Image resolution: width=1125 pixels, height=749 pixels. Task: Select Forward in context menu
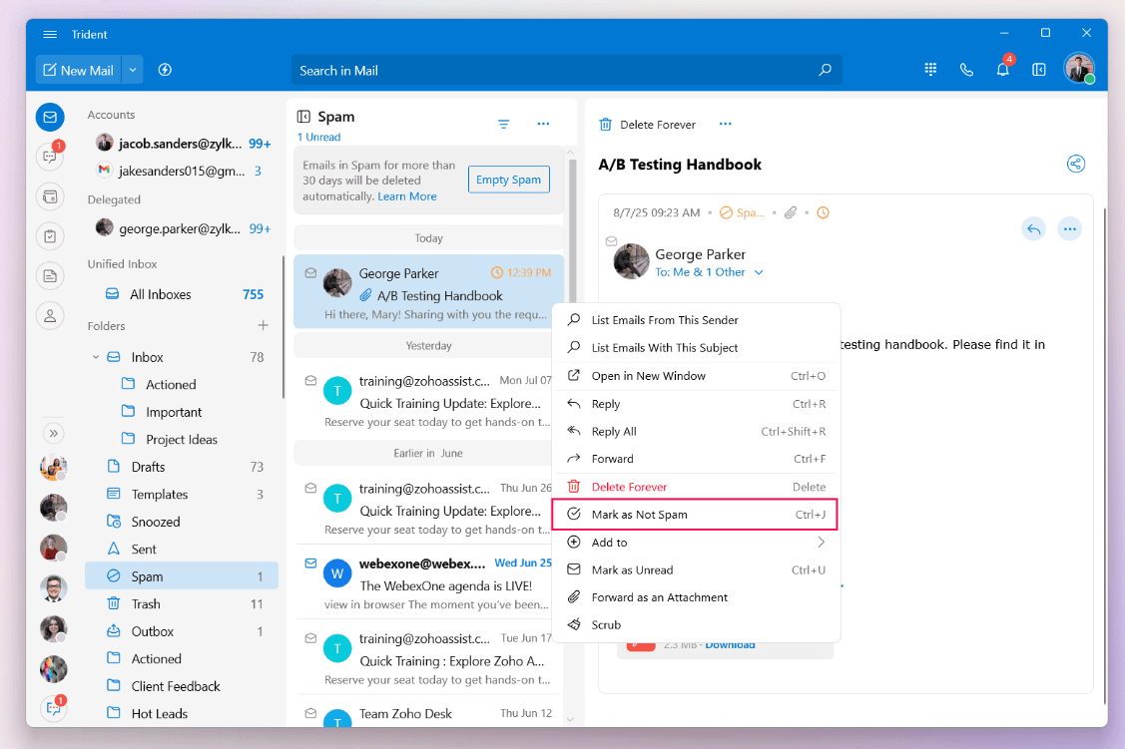(696, 459)
